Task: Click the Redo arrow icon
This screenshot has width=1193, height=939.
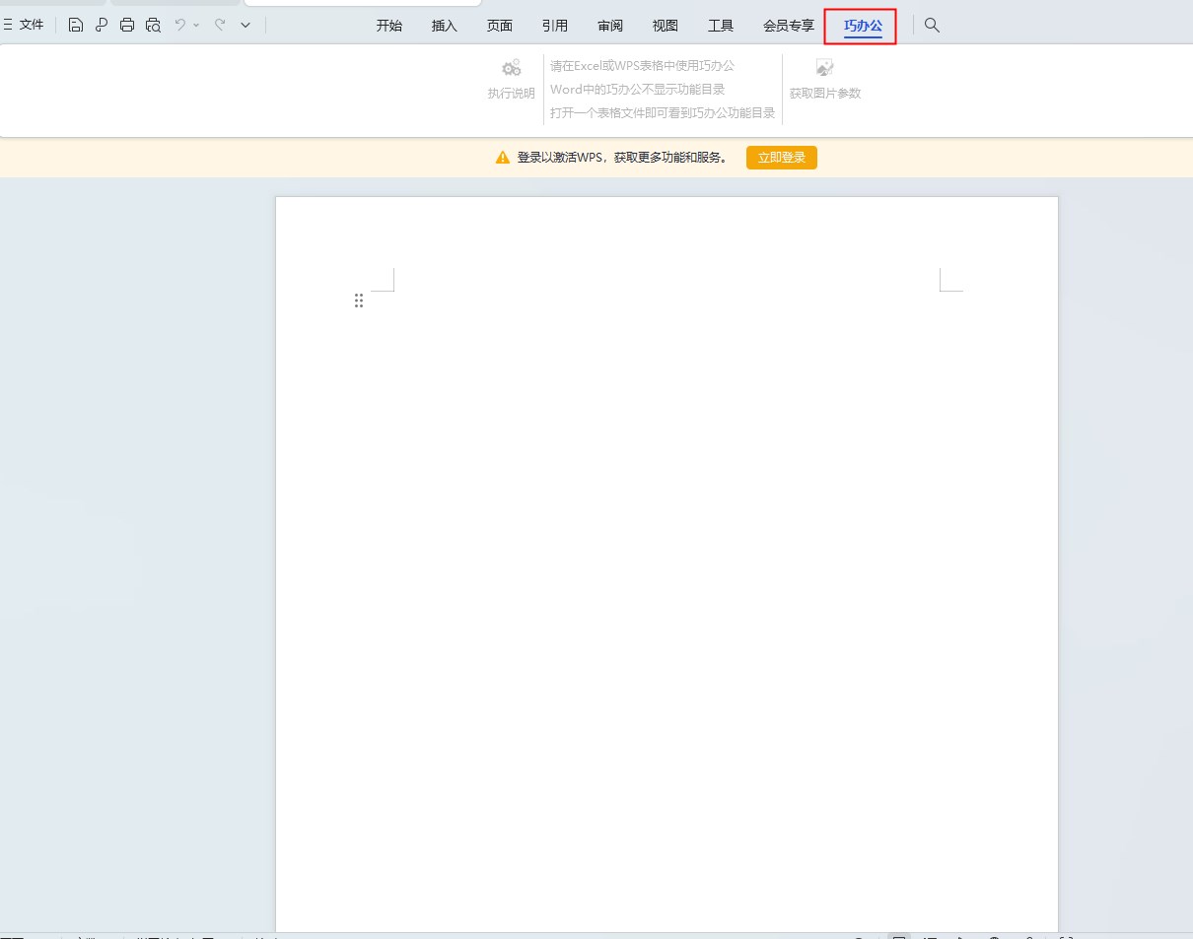Action: [x=219, y=26]
